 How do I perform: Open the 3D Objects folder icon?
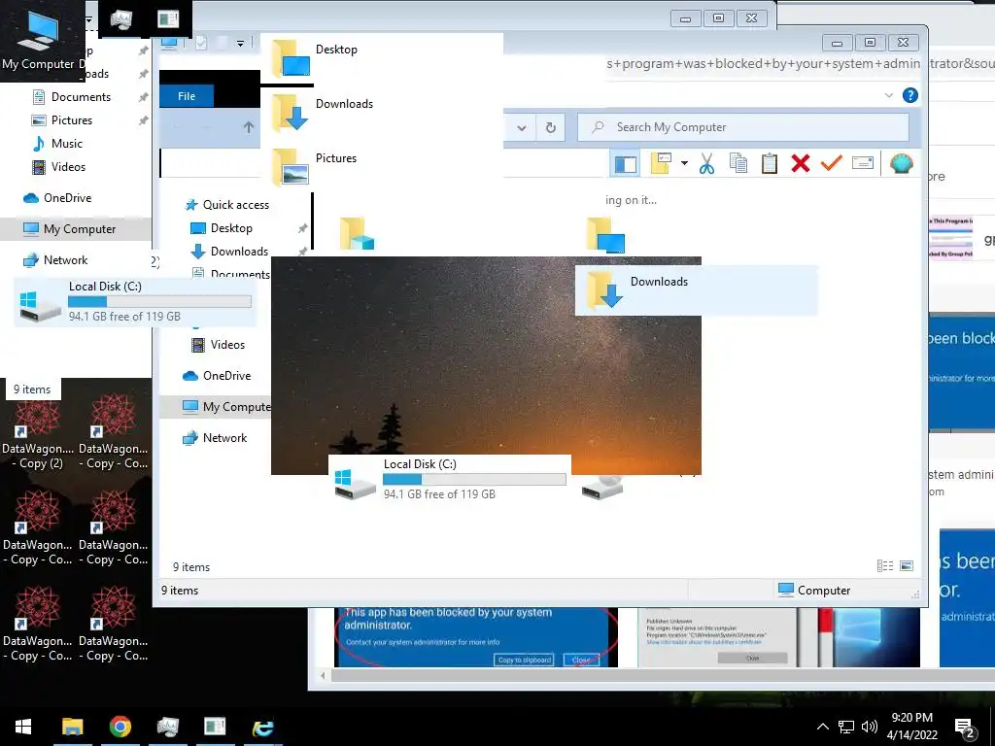(x=357, y=234)
